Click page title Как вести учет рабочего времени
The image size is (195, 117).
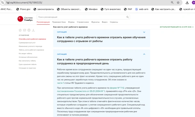point(71,27)
